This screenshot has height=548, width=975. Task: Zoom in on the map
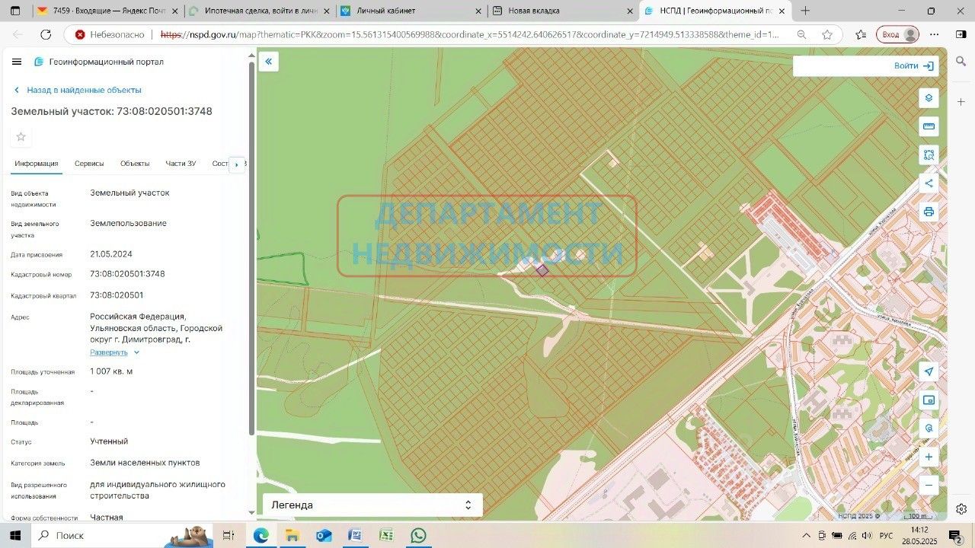pos(929,457)
